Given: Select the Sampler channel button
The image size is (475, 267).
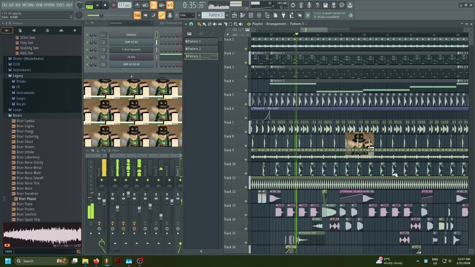Looking at the screenshot, I should pyautogui.click(x=131, y=35).
